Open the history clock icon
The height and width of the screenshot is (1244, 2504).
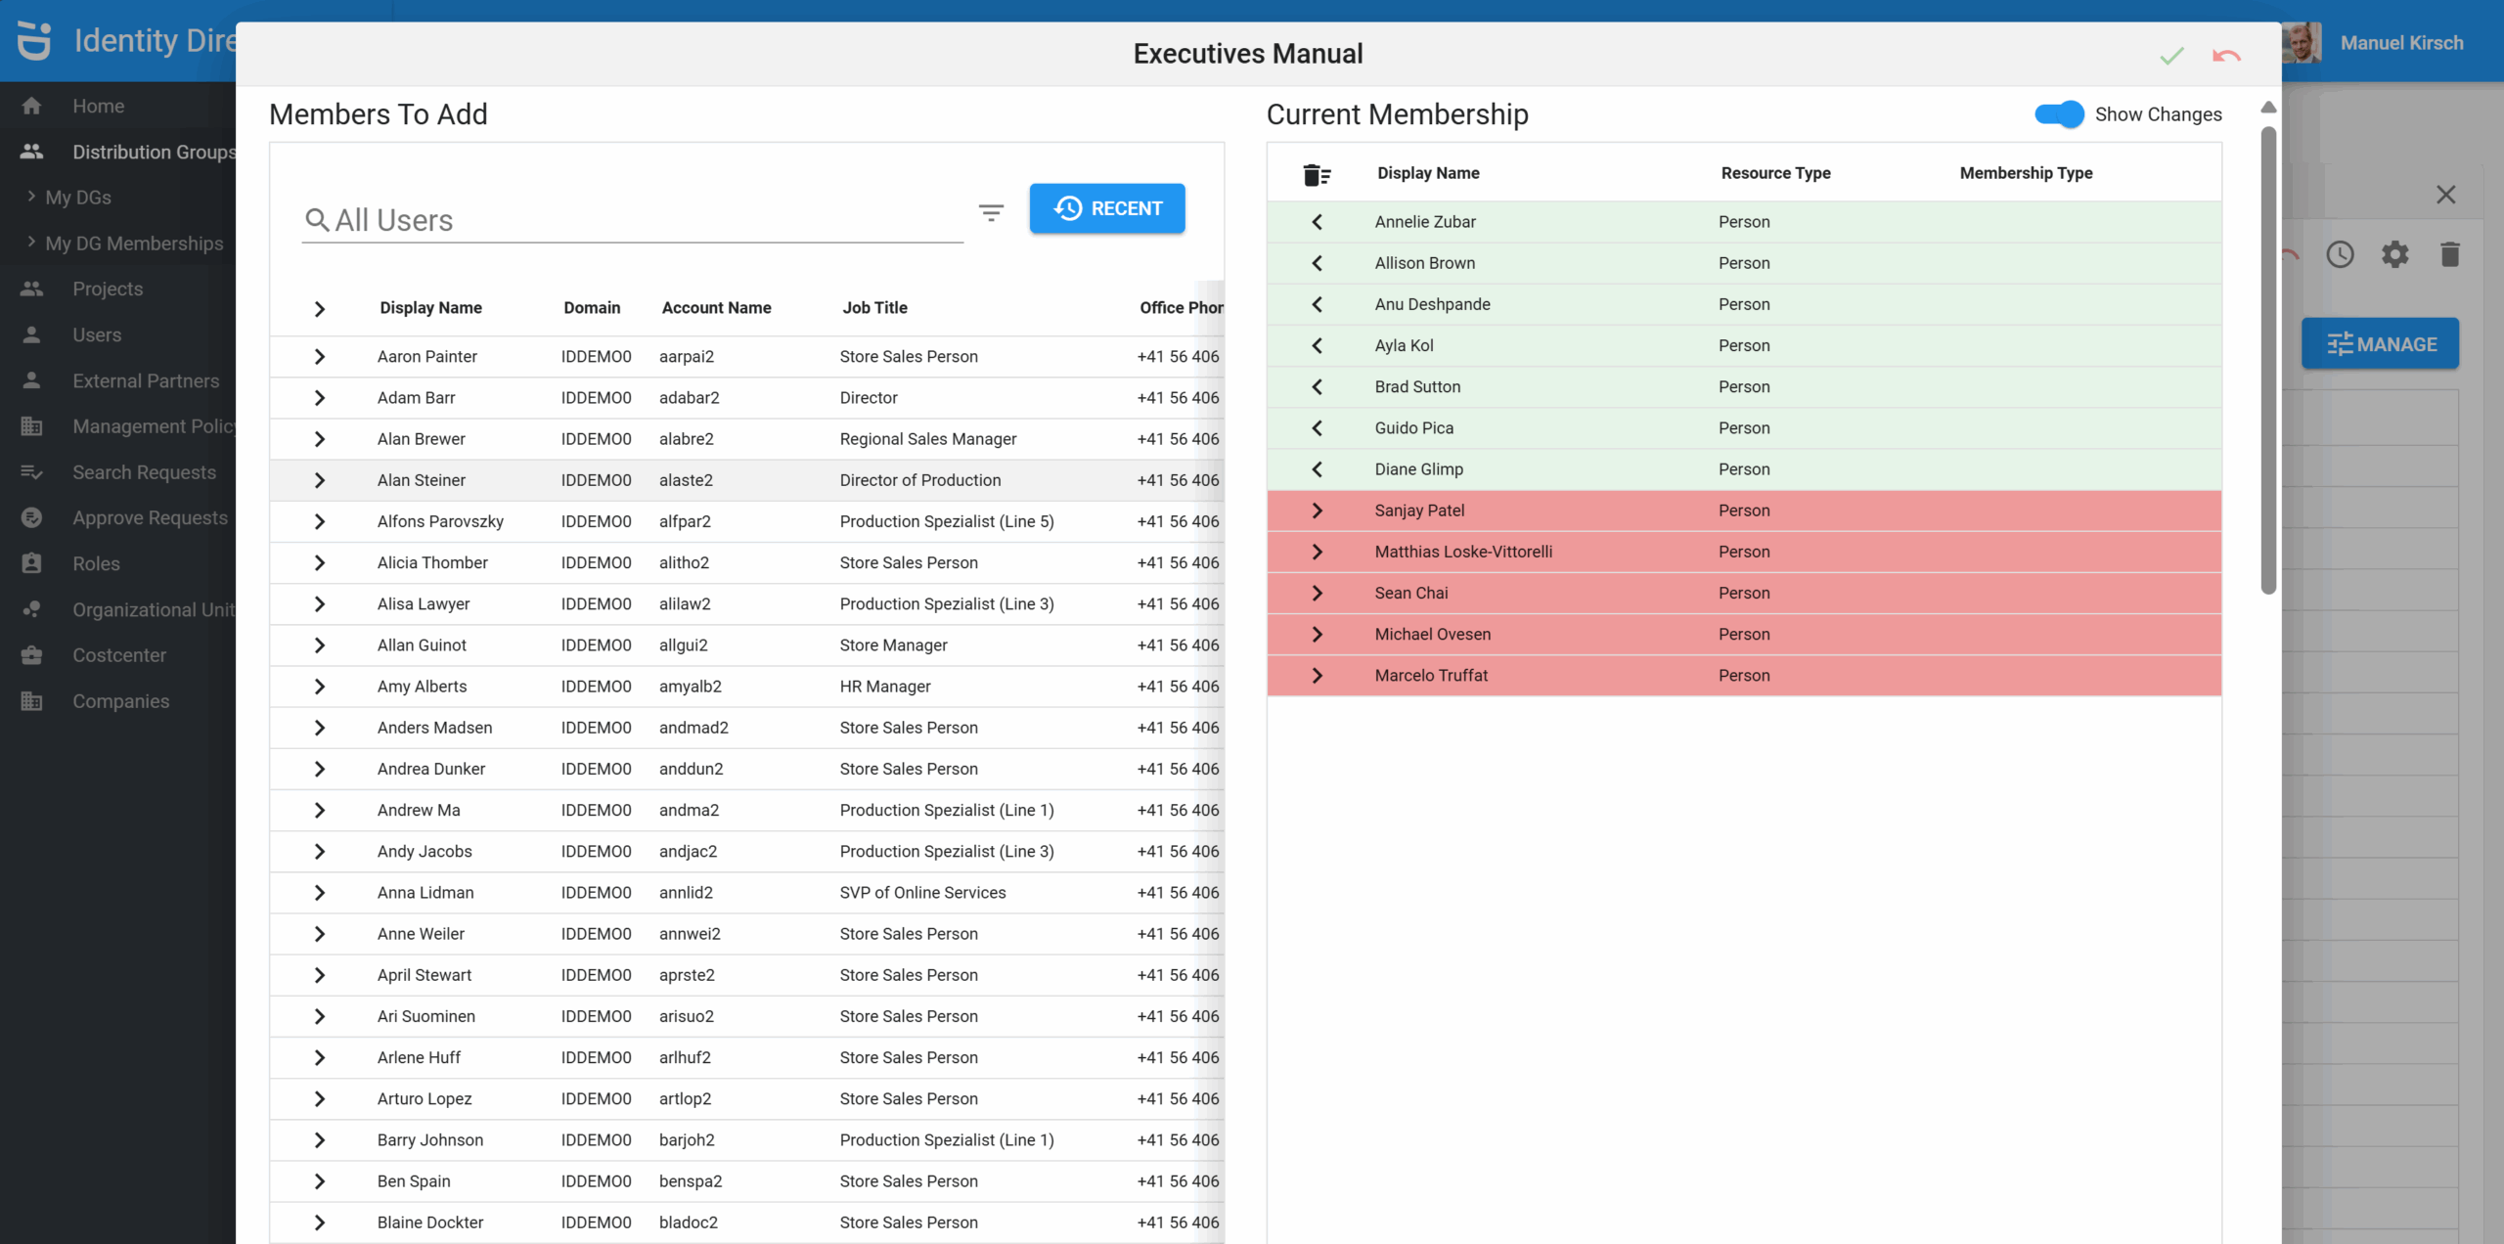(x=2340, y=255)
